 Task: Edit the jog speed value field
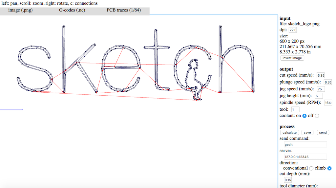[x=321, y=89]
